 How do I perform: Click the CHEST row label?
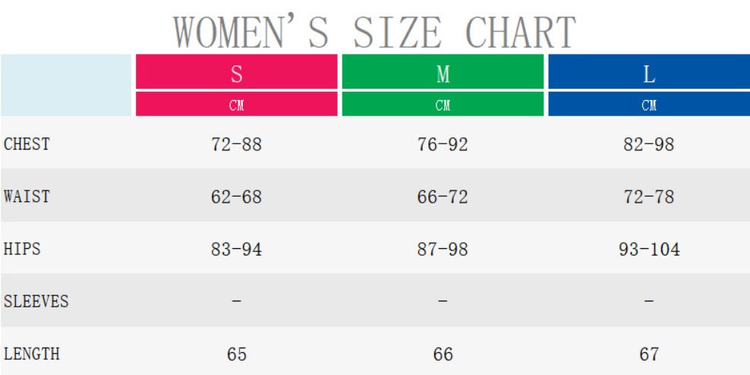(27, 144)
